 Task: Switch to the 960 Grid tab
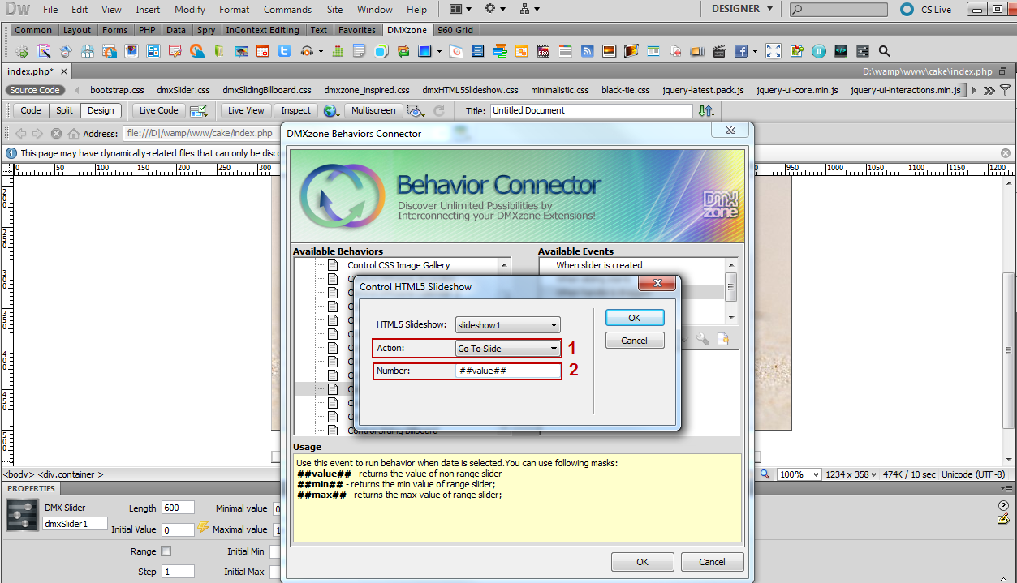pos(455,30)
